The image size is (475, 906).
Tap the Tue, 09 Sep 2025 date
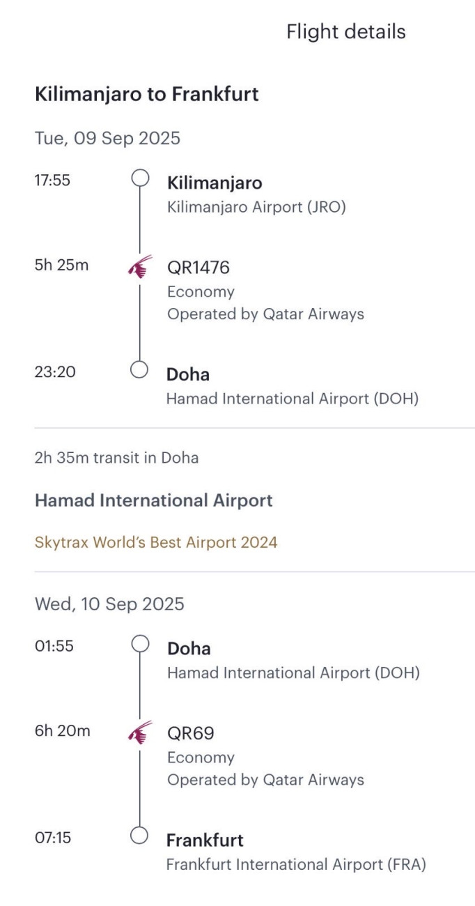[x=107, y=138]
